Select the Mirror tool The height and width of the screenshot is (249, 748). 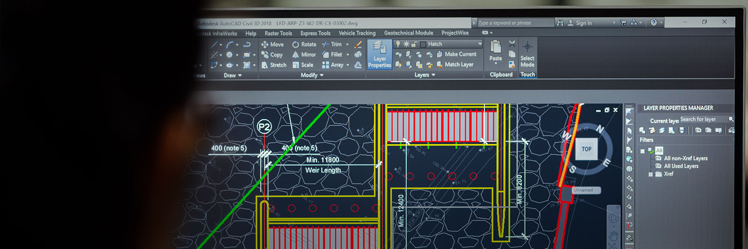pyautogui.click(x=304, y=55)
